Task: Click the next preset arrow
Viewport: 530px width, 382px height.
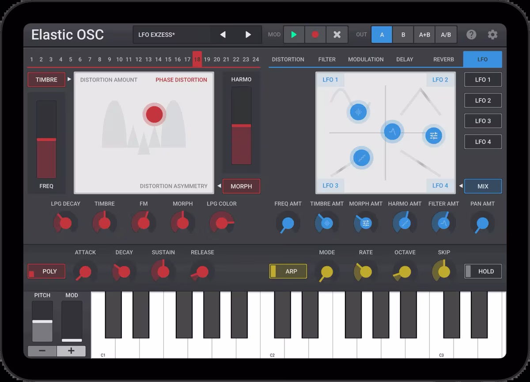Action: pos(248,34)
